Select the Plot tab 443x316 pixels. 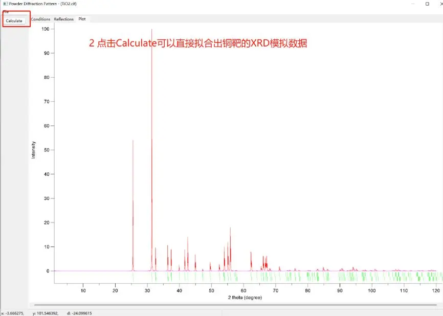pos(82,19)
